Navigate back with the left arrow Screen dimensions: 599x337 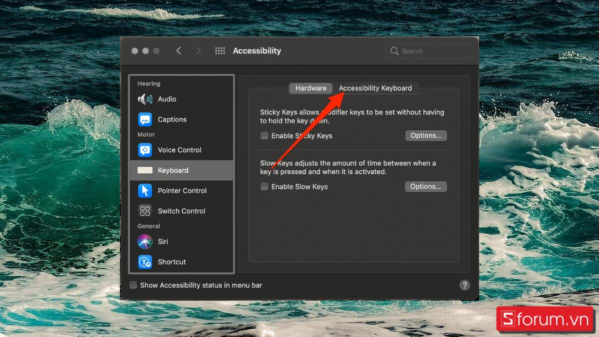point(179,50)
